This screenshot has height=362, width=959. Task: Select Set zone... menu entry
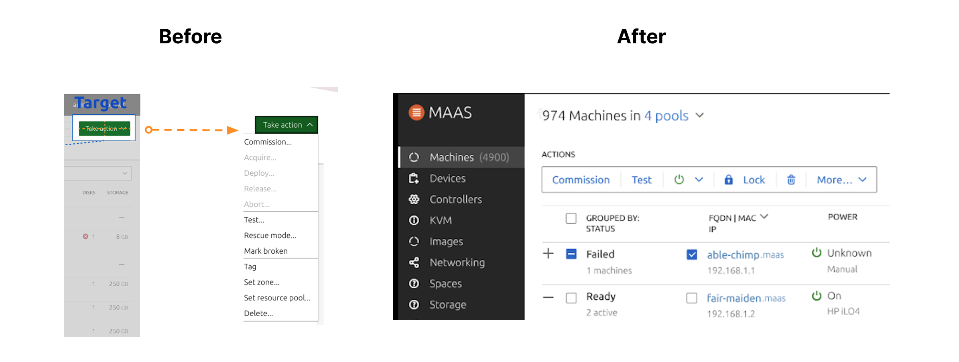click(x=262, y=282)
